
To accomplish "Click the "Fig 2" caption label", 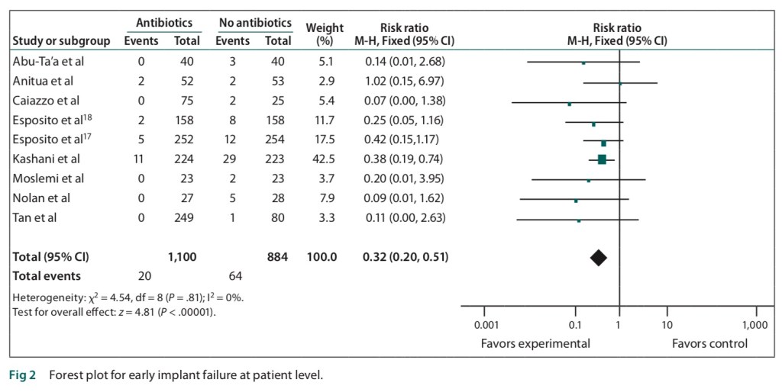I will click(x=22, y=376).
